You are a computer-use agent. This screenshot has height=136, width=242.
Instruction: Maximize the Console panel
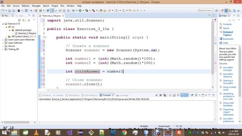pos(213,95)
